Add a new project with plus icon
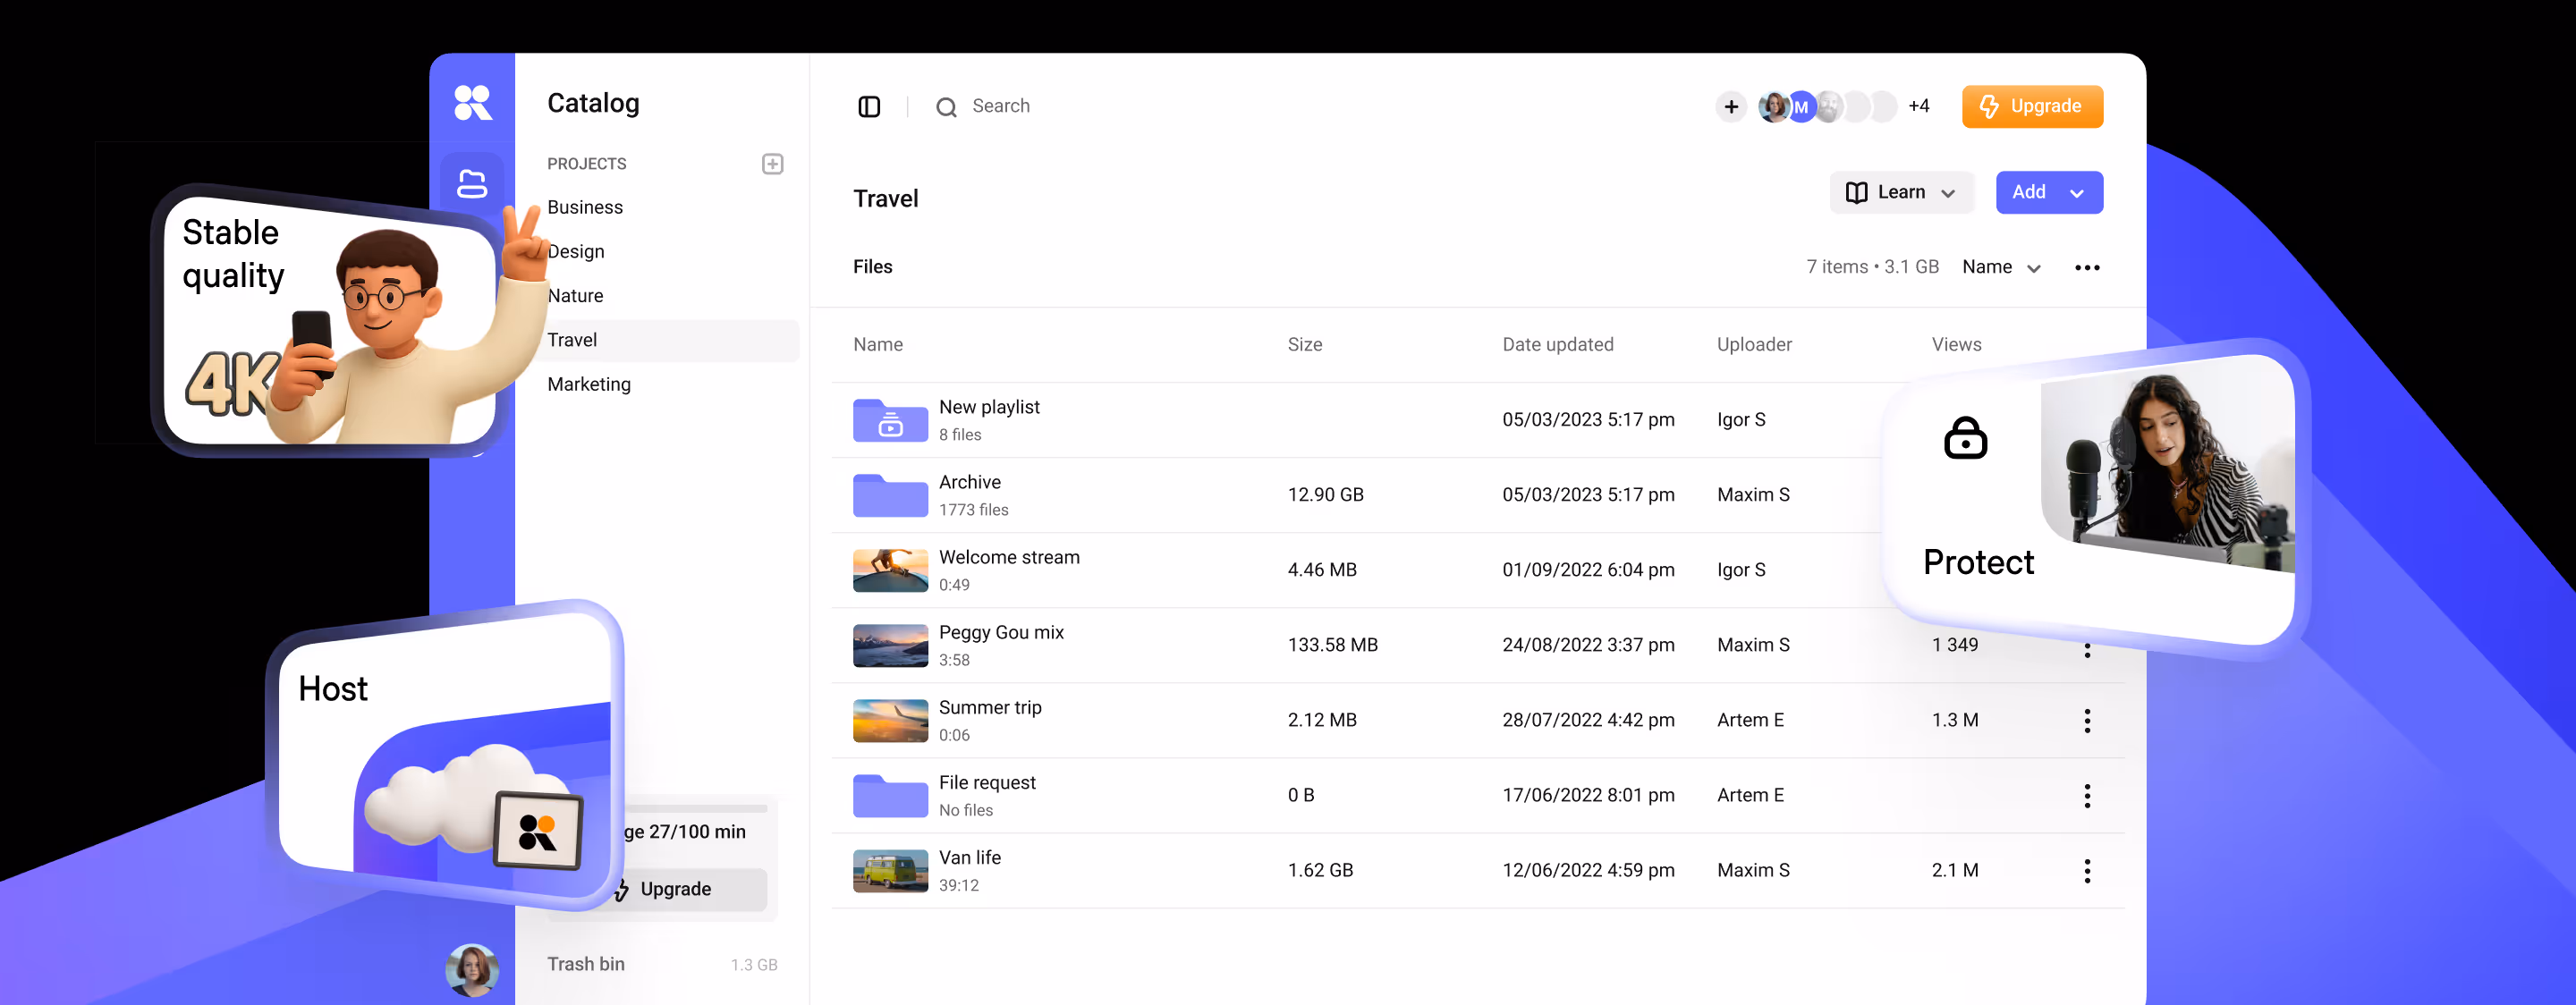This screenshot has width=2576, height=1005. pyautogui.click(x=772, y=164)
